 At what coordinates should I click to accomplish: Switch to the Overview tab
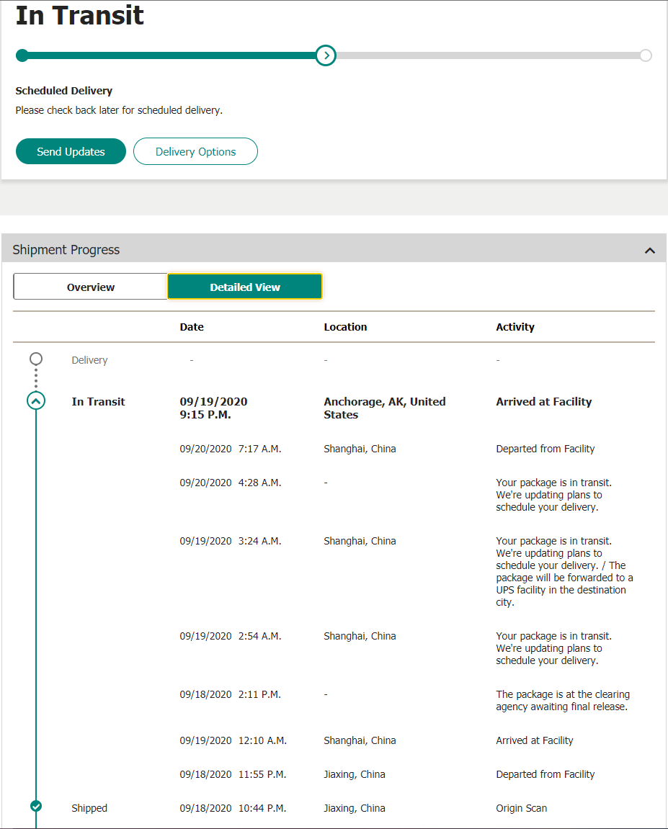[x=91, y=287]
